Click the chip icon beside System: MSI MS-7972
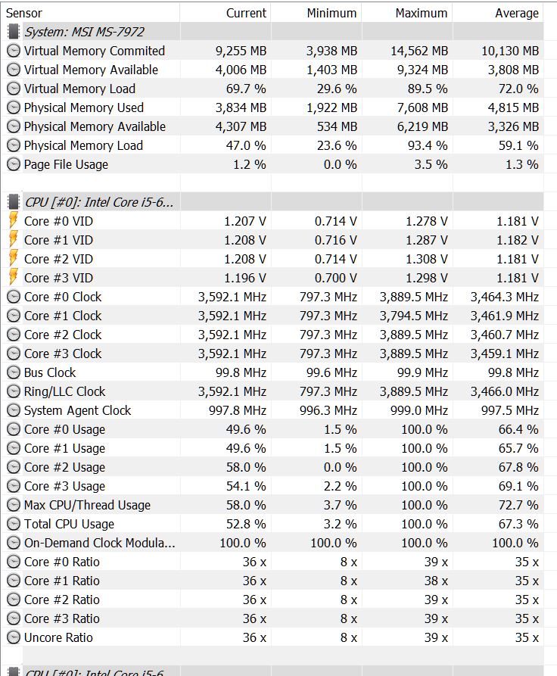Viewport: 557px width, 676px height. 14,32
